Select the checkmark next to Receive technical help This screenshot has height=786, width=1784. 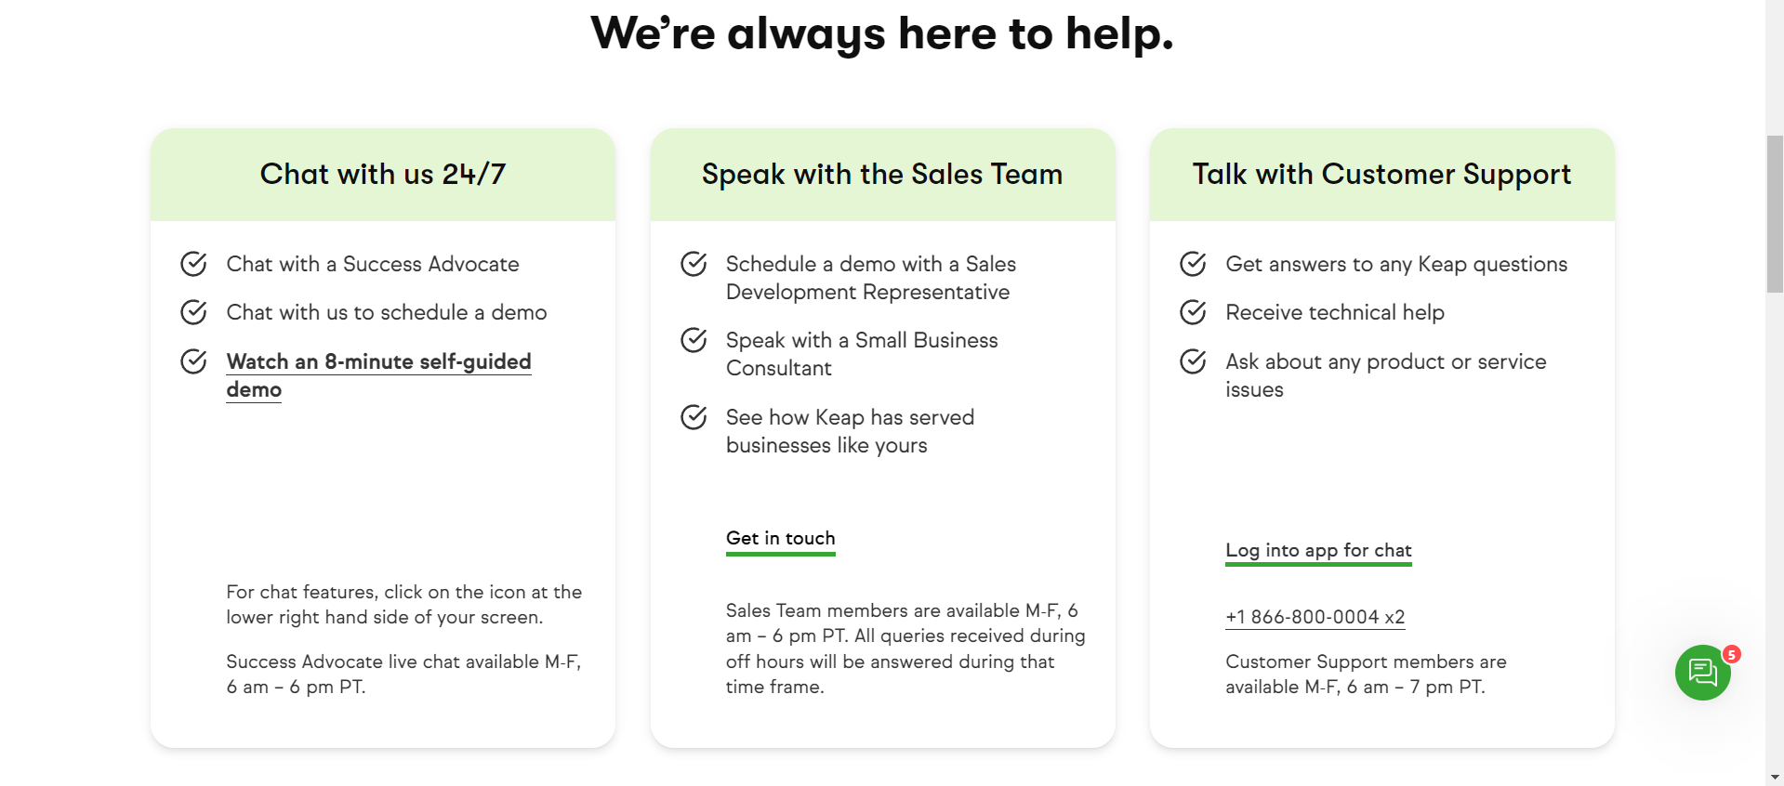[x=1193, y=312]
